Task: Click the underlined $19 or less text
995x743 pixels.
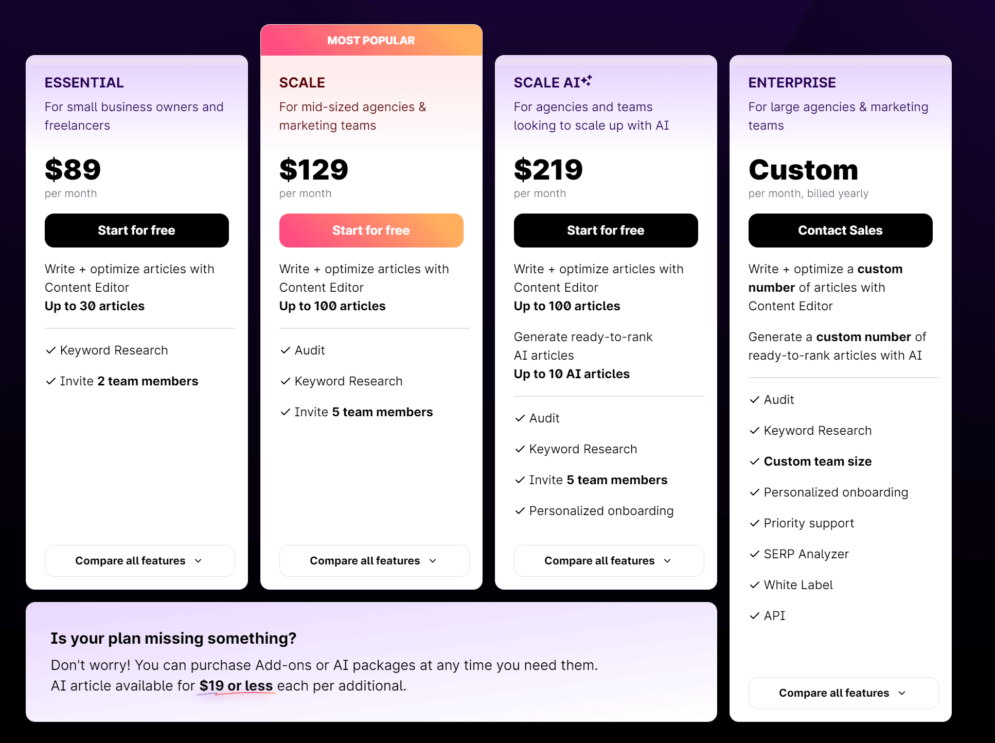Action: (x=236, y=686)
